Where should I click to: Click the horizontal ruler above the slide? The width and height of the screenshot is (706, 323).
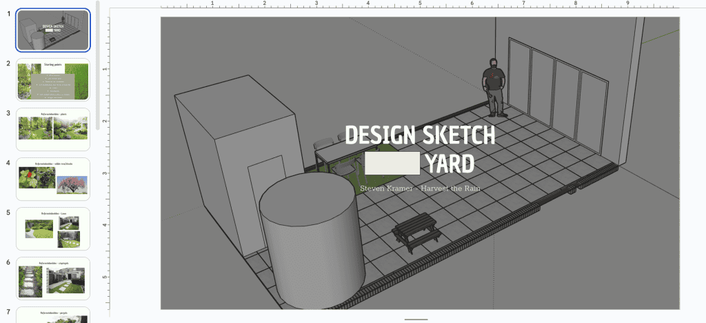coord(420,5)
